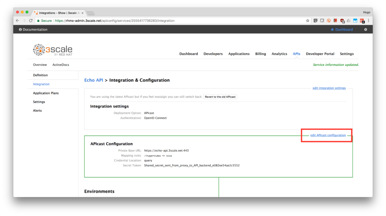Open the APIs menu item

(296, 54)
